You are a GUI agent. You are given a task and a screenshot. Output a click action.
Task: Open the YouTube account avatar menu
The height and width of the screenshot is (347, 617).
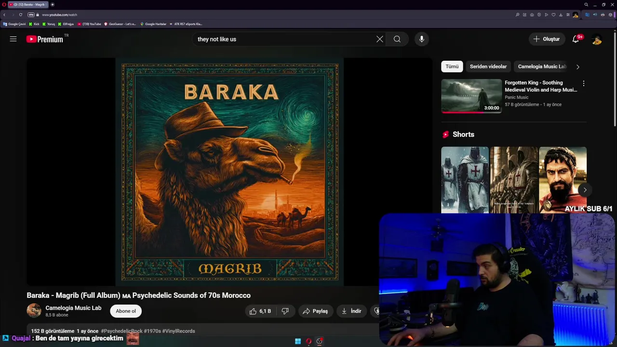pos(597,40)
